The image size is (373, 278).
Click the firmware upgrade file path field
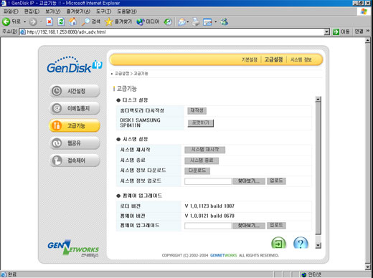[208, 226]
